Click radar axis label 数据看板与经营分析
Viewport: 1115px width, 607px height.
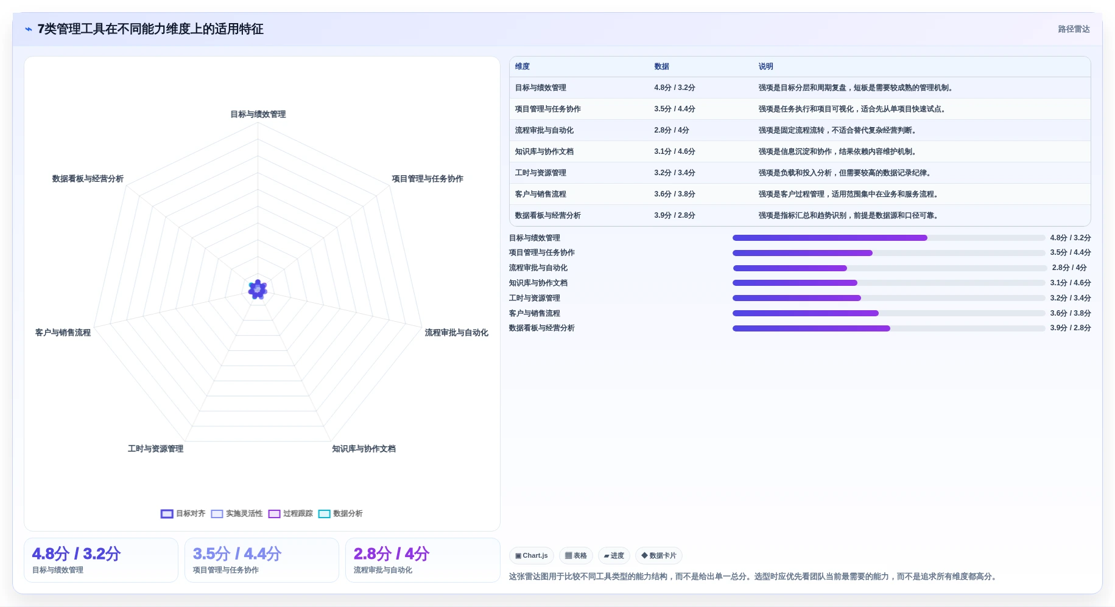pyautogui.click(x=88, y=179)
